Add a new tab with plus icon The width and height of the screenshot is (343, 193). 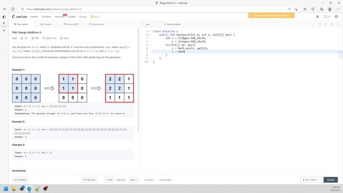click(x=4, y=31)
